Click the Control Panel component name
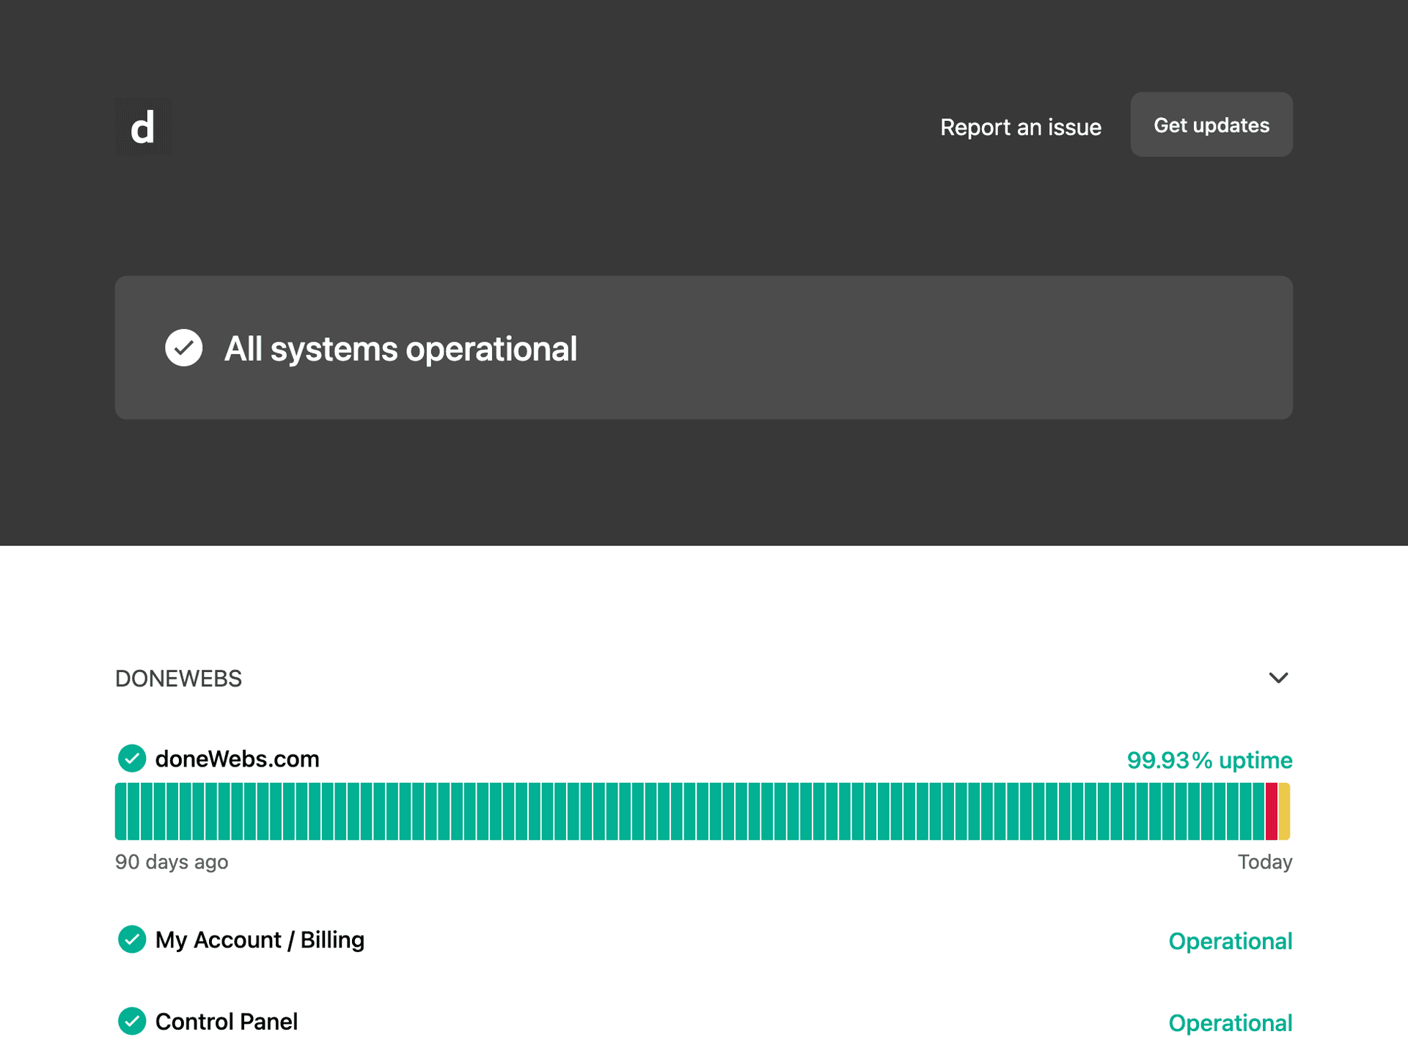 pyautogui.click(x=227, y=1022)
